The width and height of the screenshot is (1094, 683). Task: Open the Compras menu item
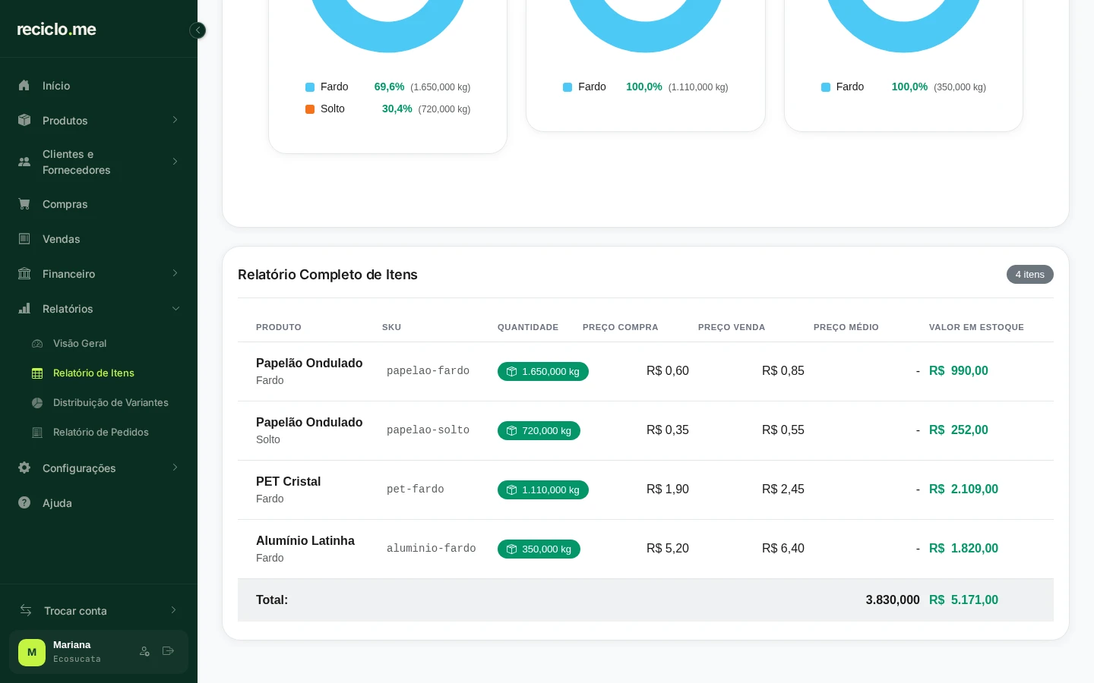tap(99, 204)
